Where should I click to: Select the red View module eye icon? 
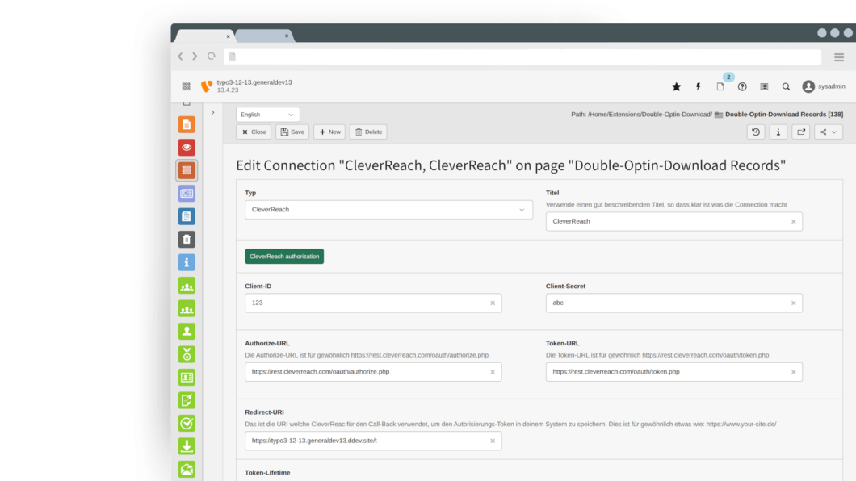[x=187, y=148]
